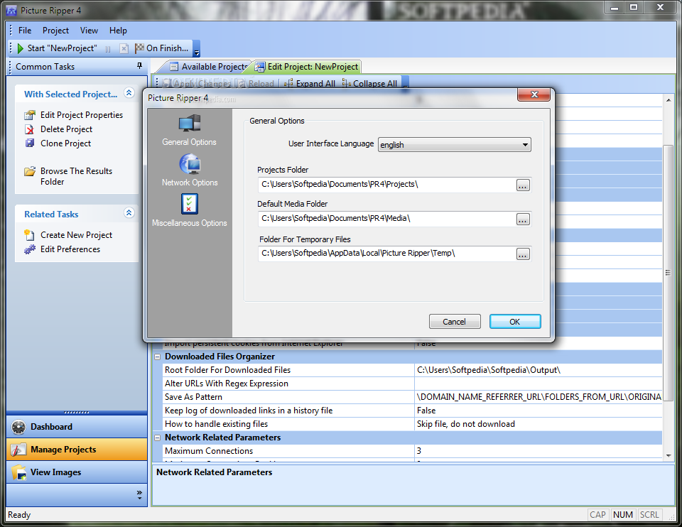Select Alter URLs With Regex Expression row
682x527 pixels.
pyautogui.click(x=412, y=384)
